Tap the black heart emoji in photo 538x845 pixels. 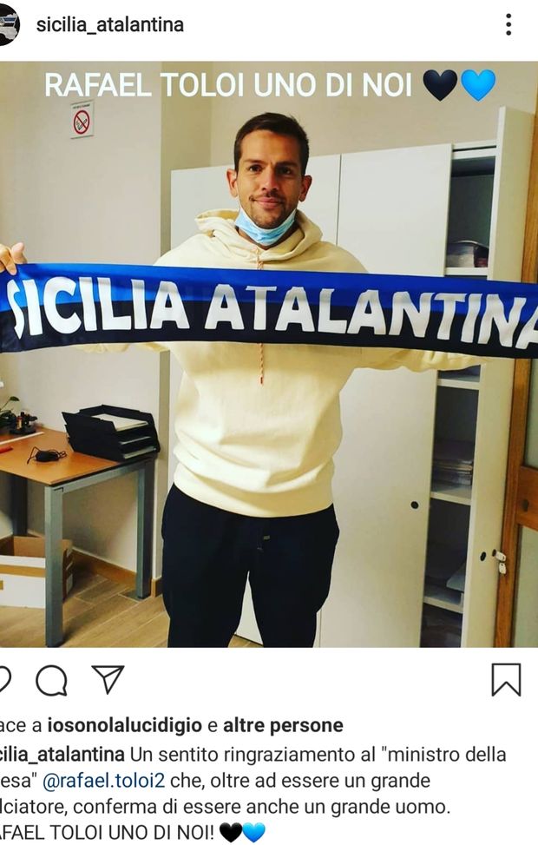(x=439, y=85)
